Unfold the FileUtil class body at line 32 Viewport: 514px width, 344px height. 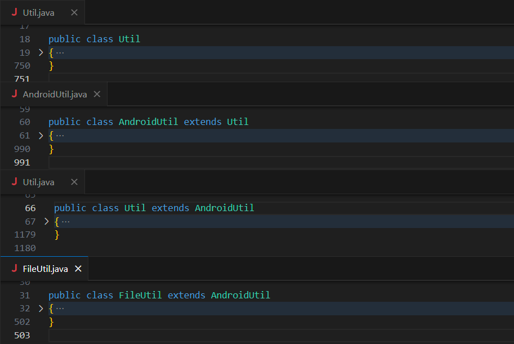pyautogui.click(x=41, y=308)
